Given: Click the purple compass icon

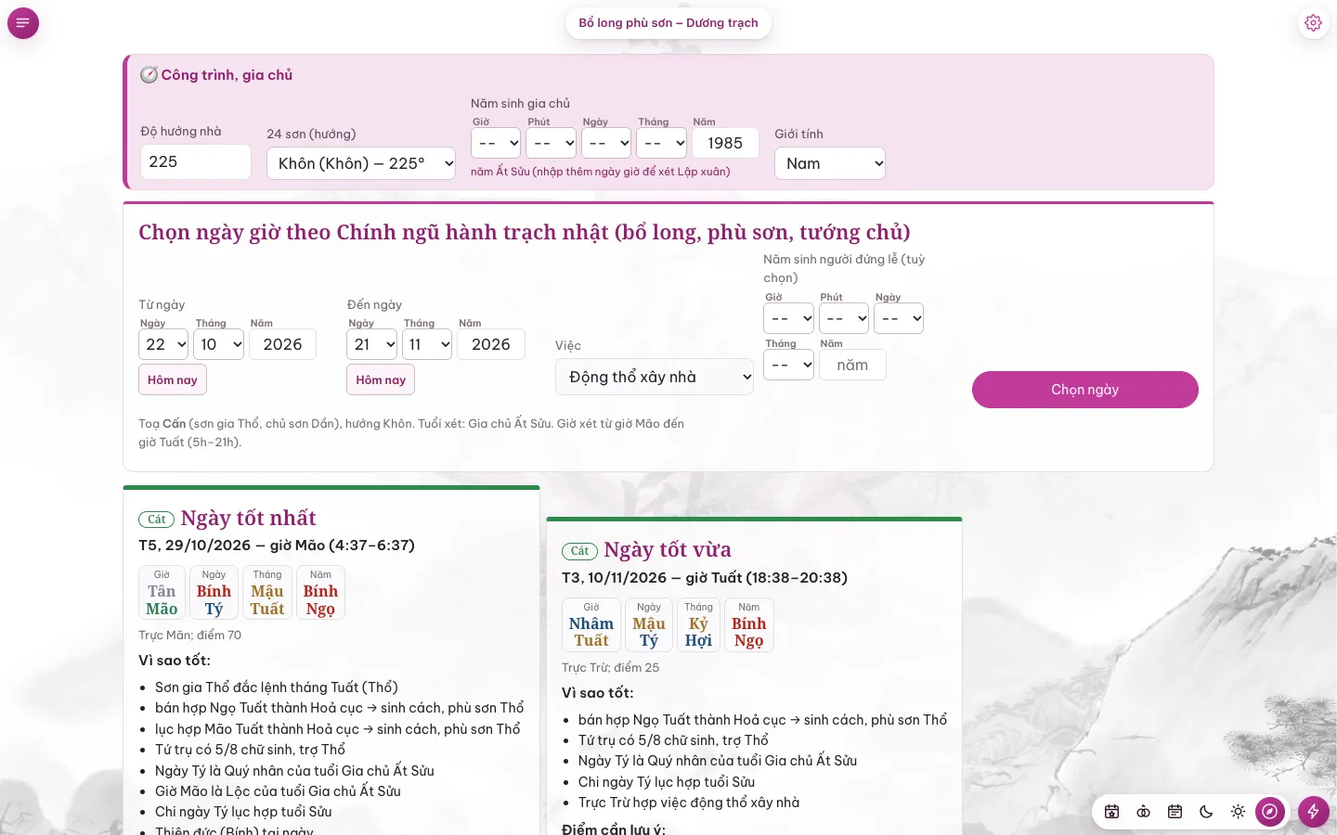Looking at the screenshot, I should (1269, 812).
